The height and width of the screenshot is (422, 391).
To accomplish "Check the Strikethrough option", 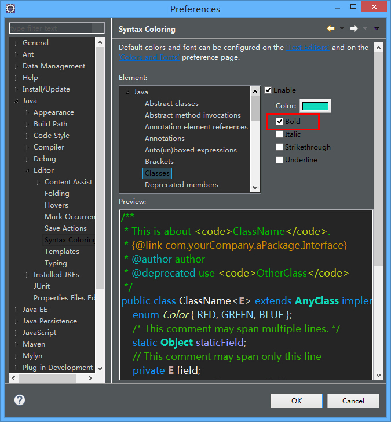I will 280,147.
